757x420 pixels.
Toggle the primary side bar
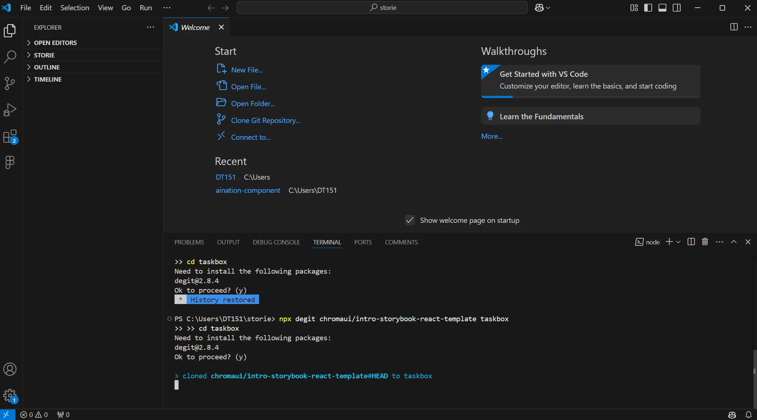click(x=648, y=8)
